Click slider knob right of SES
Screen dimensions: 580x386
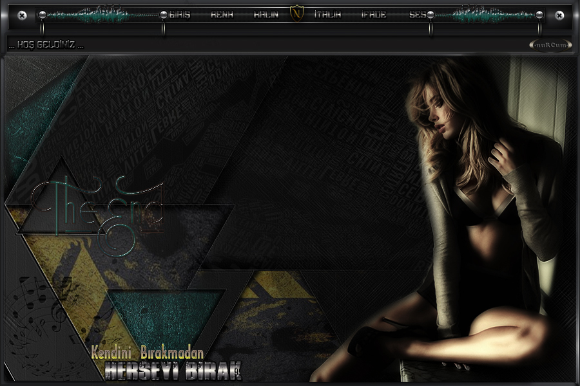click(x=430, y=14)
